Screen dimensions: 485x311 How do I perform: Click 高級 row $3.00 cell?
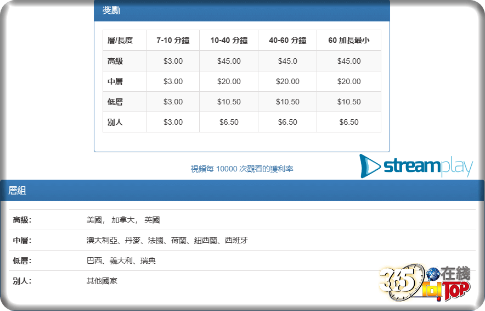pyautogui.click(x=173, y=61)
